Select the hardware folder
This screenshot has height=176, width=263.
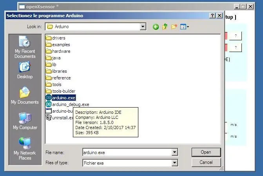(58, 51)
